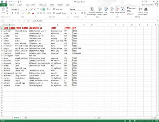
Task: Select cell containing Brooklyn Park
Action: pos(57,31)
